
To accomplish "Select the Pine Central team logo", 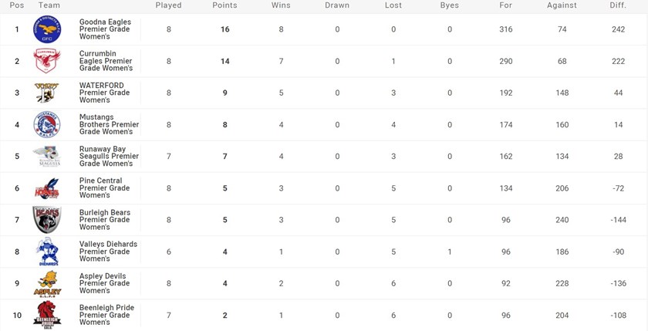I will pyautogui.click(x=46, y=188).
